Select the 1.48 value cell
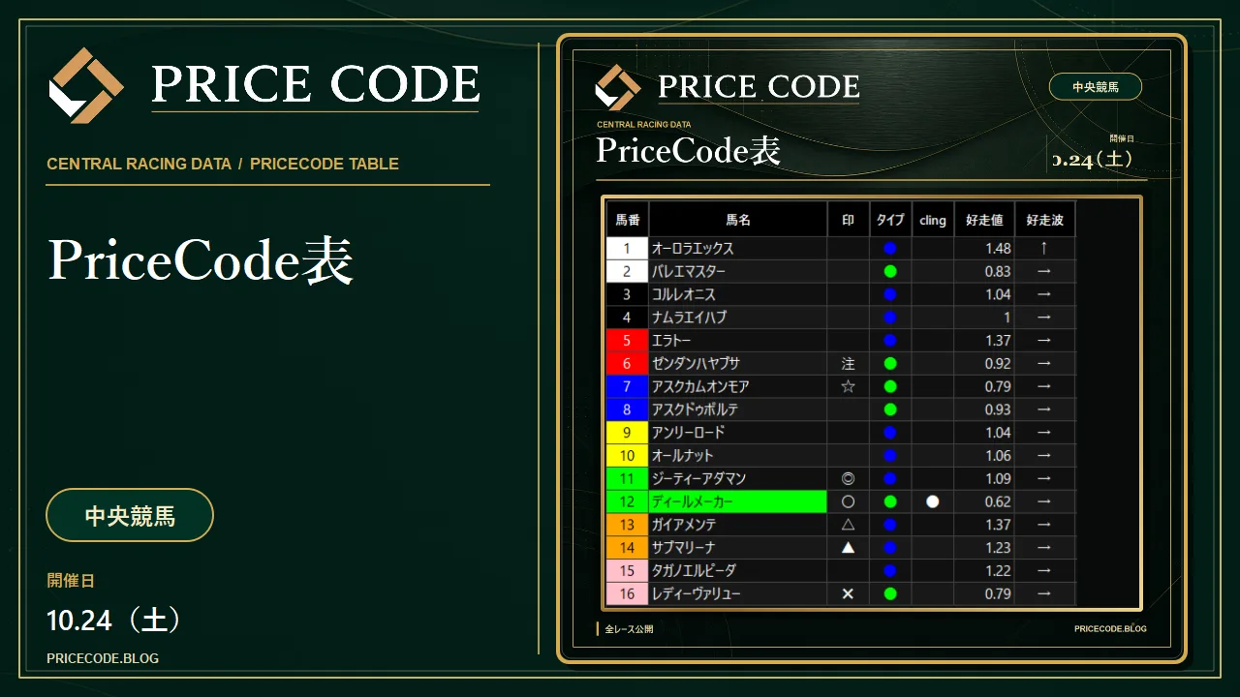Screen dimensions: 1240x697 (x=984, y=249)
